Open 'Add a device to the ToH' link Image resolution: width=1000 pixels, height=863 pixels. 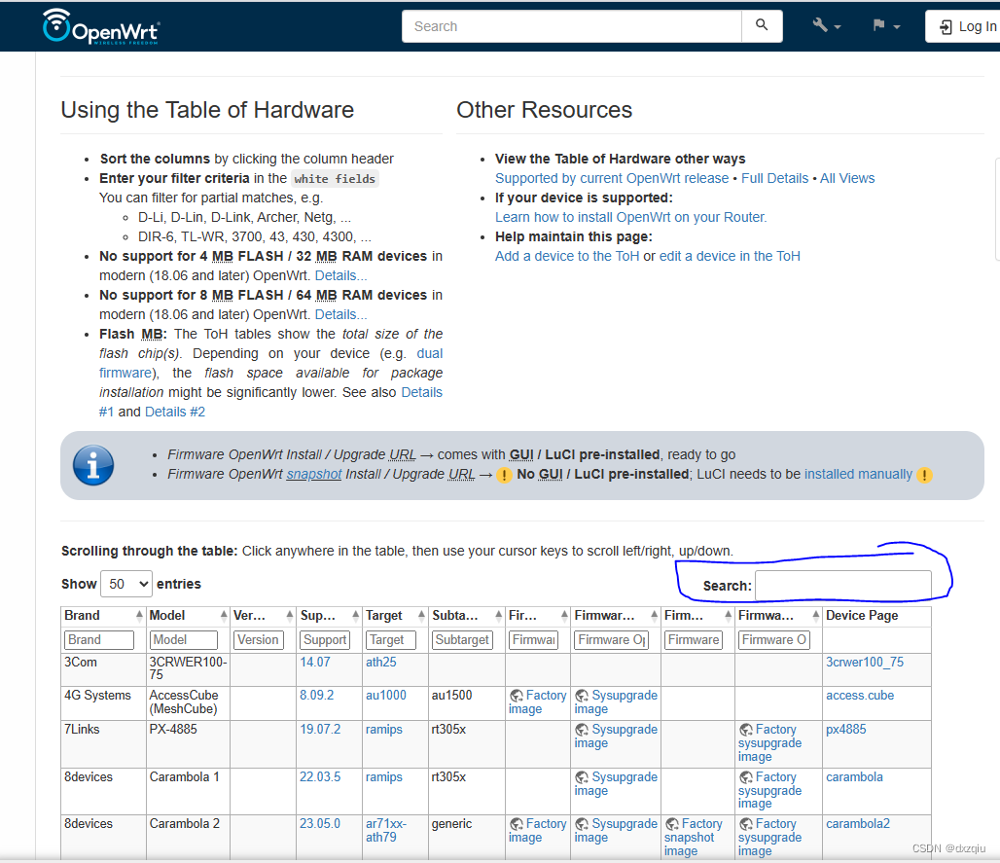(x=567, y=257)
